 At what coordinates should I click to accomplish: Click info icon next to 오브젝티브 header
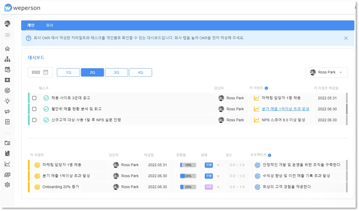tap(269, 155)
